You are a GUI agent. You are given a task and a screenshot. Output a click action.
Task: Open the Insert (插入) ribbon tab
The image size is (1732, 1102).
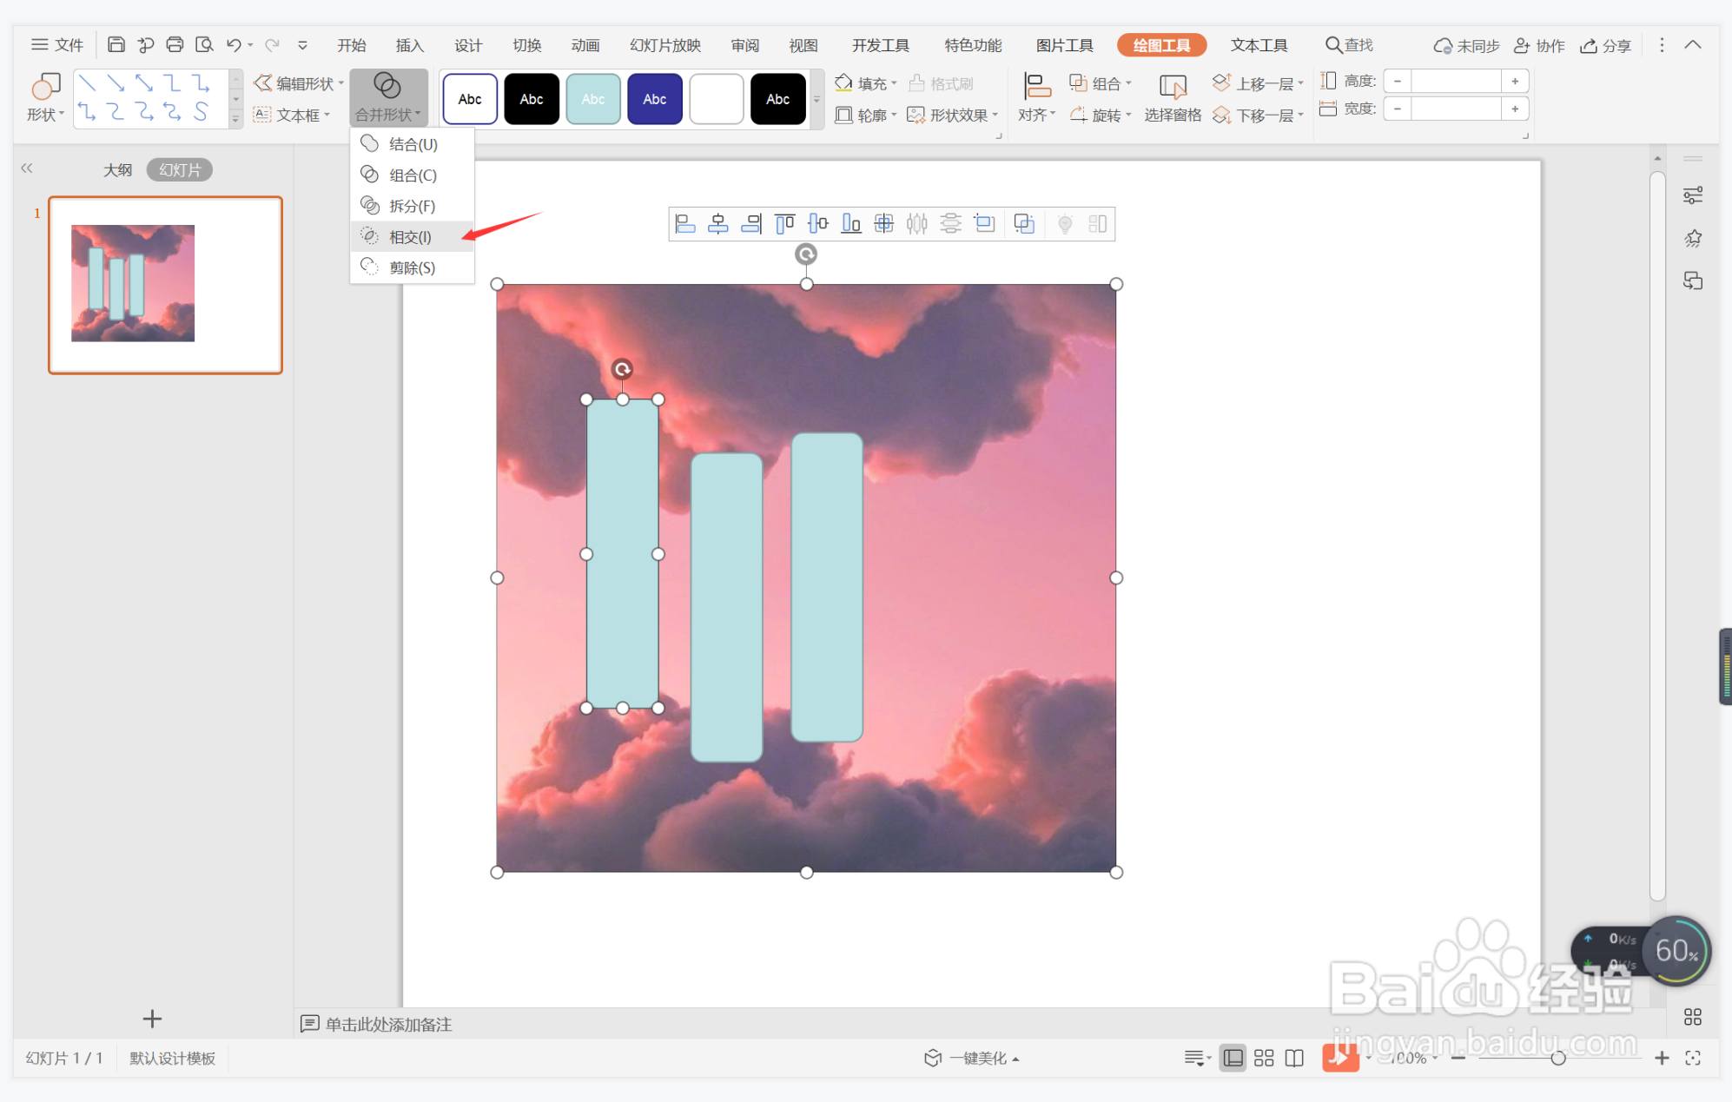click(409, 45)
